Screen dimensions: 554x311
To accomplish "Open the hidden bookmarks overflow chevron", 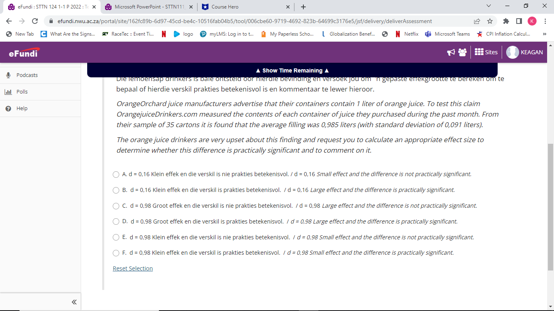I will [545, 34].
